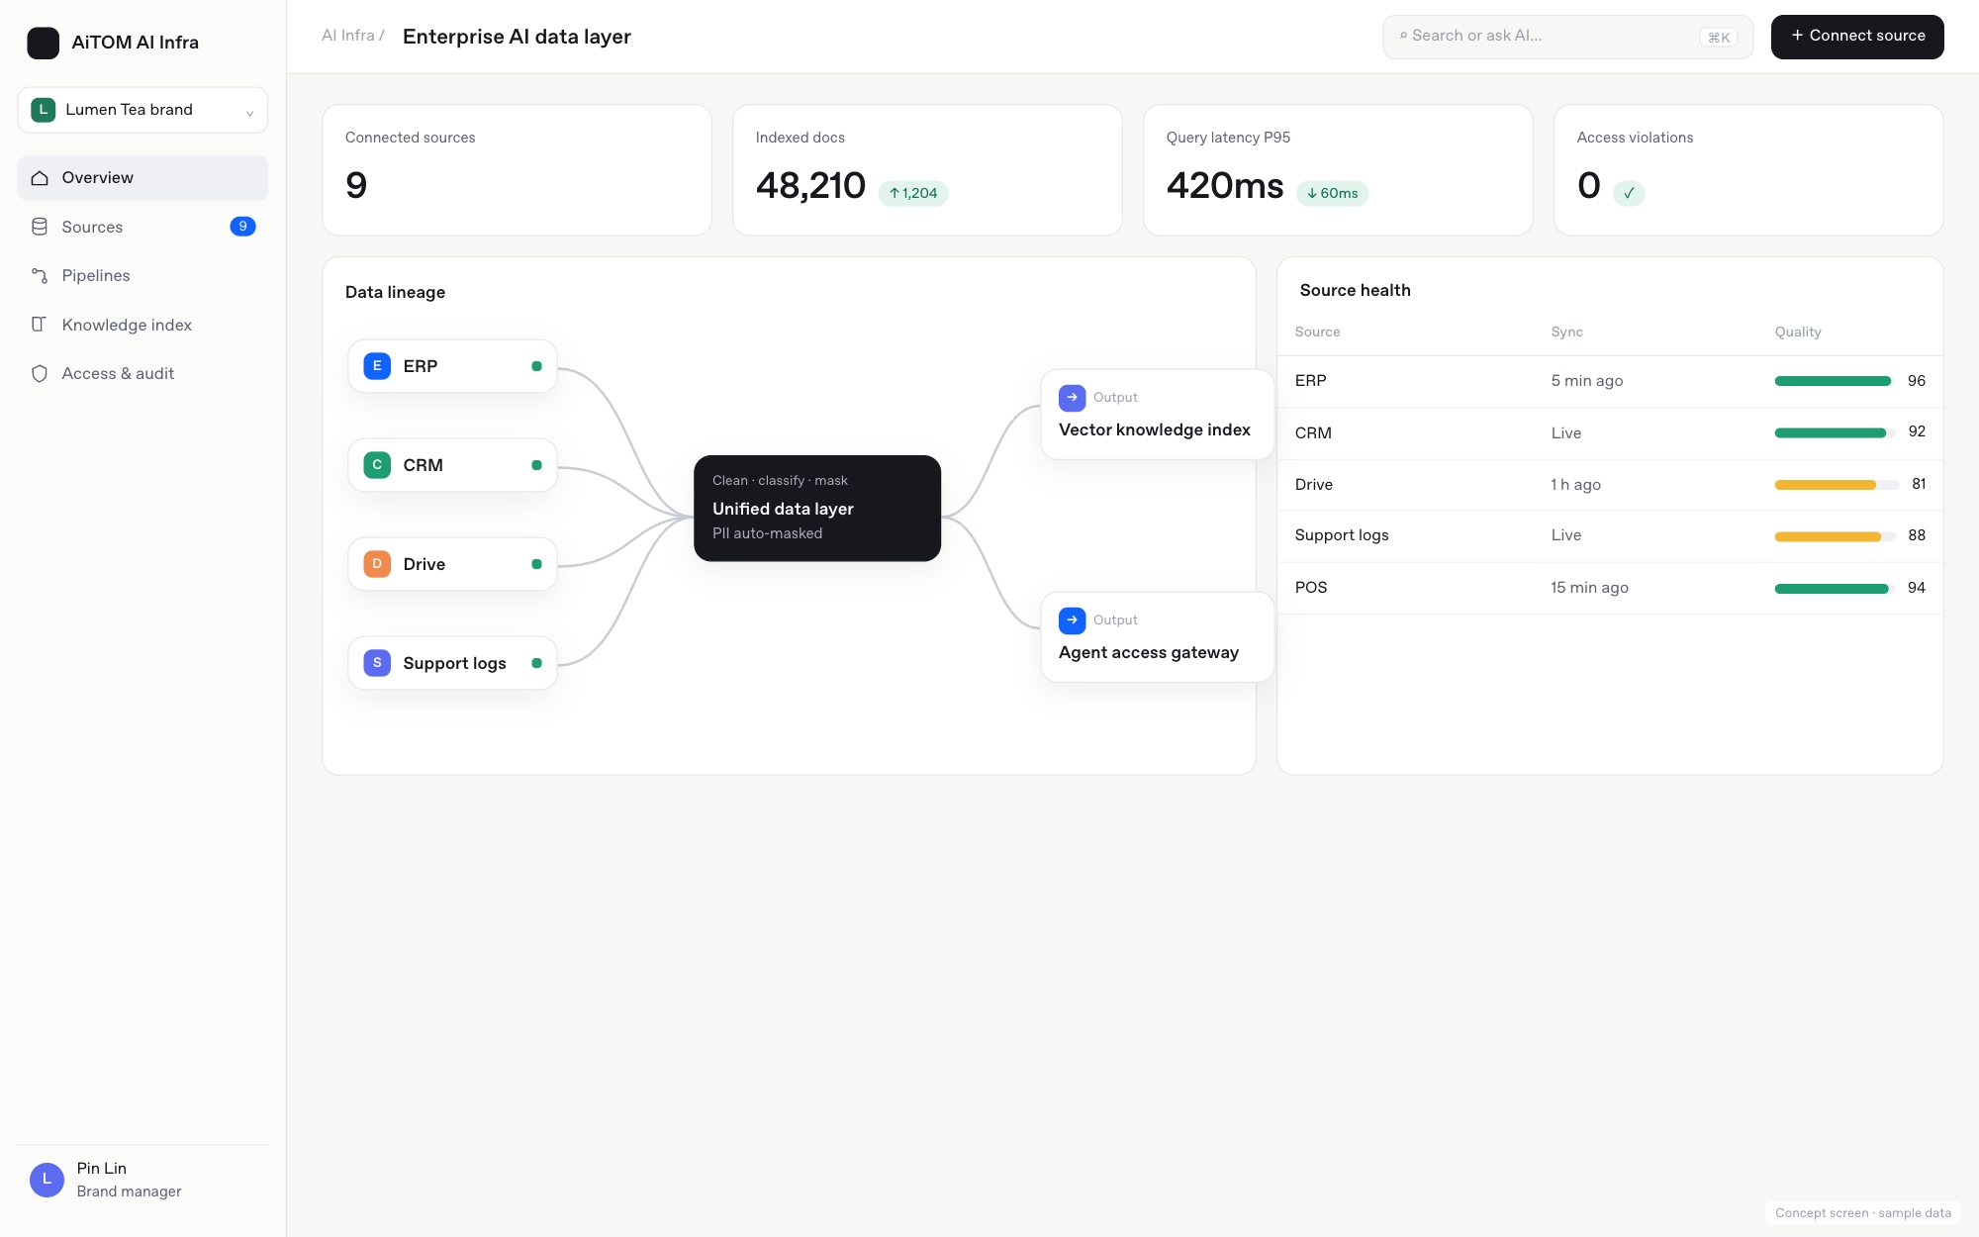Click the blue E icon on ERP node
The image size is (1979, 1237).
377,366
